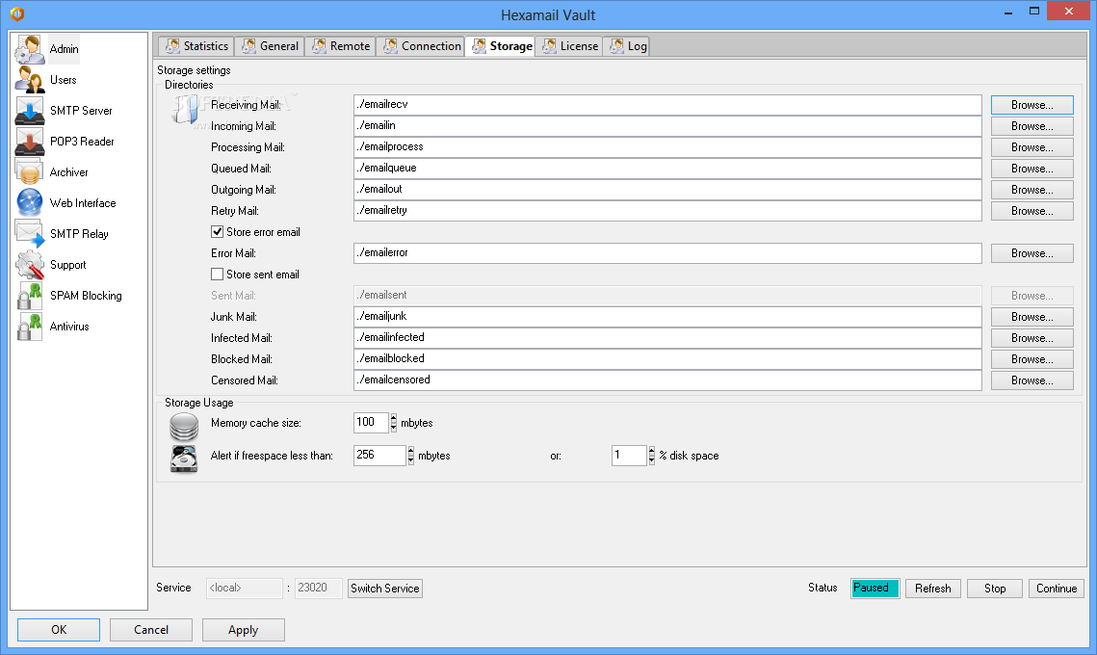The image size is (1097, 655).
Task: Edit the Infected Mail path field
Action: [667, 338]
